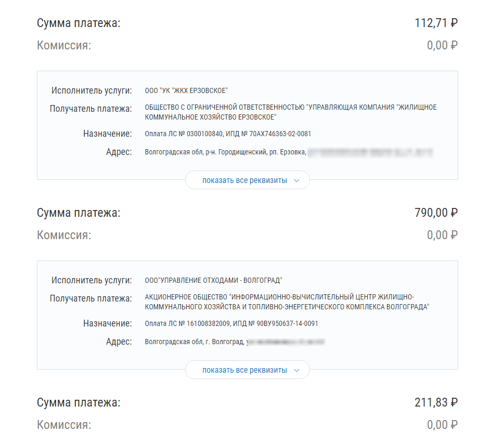
Task: Click address with р-н. Городищенский, рп. Ерзовка
Action: pos(225,152)
